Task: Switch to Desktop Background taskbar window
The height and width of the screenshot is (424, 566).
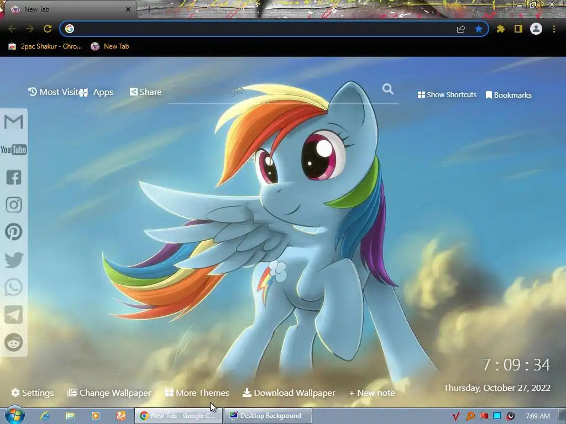Action: tap(268, 416)
